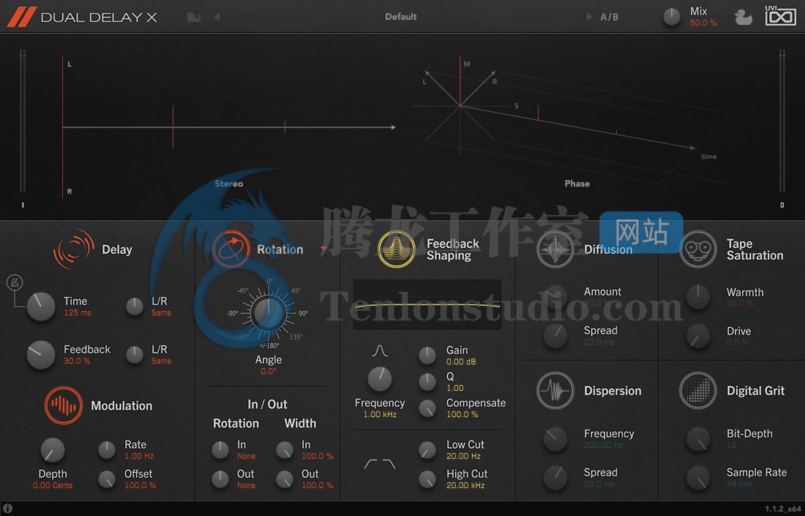This screenshot has height=516, width=805.
Task: Enable the Dispersion section icon
Action: pos(555,391)
